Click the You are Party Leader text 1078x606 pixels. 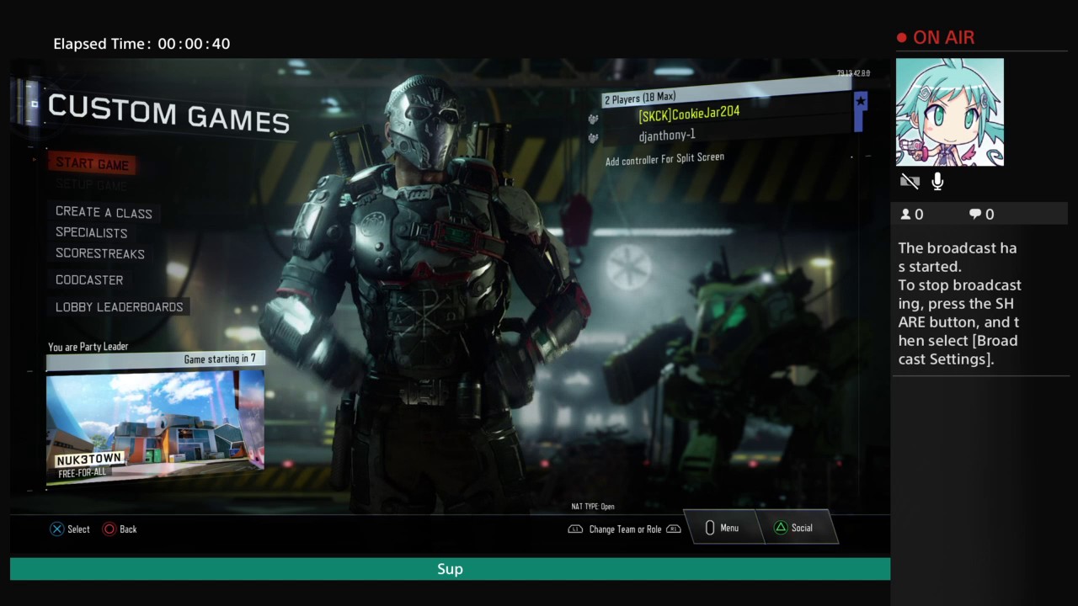point(88,347)
